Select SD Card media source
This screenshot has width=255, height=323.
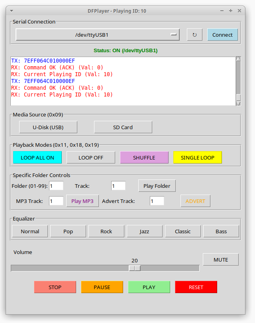pos(123,127)
